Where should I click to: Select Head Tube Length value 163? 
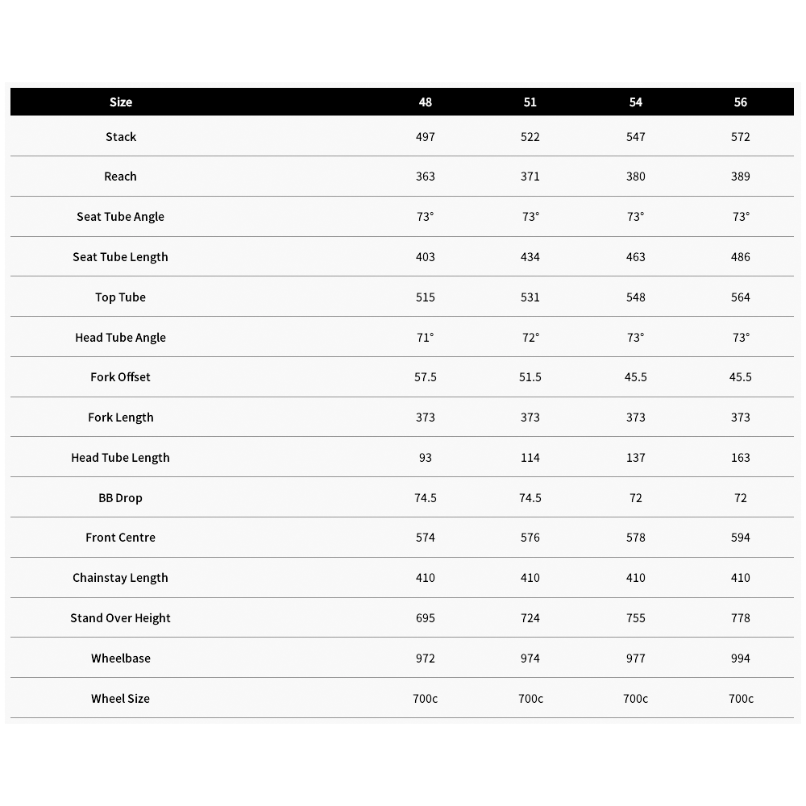(740, 458)
